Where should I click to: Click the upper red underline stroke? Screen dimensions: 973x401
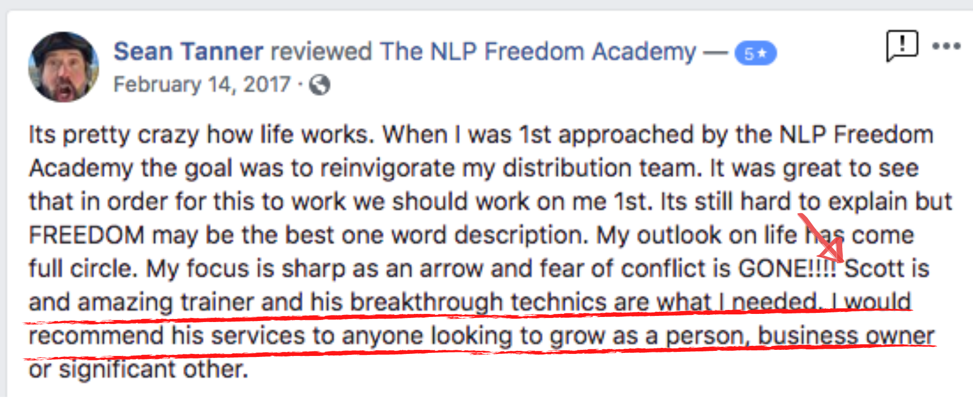click(467, 316)
